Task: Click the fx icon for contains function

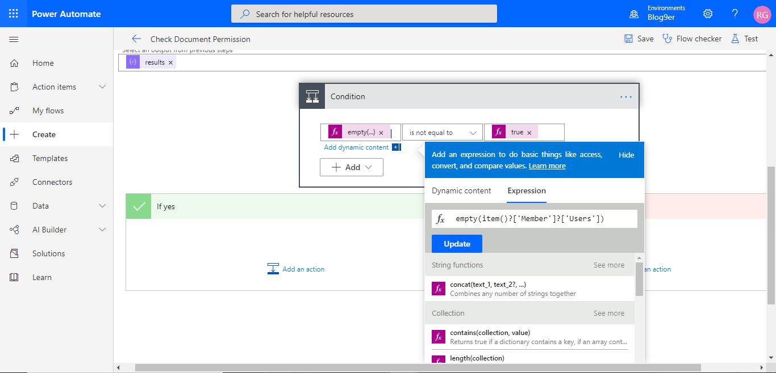Action: [438, 337]
